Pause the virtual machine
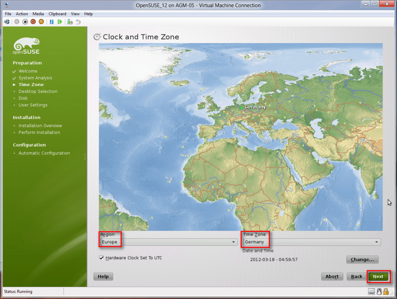The image size is (397, 299). [52, 22]
